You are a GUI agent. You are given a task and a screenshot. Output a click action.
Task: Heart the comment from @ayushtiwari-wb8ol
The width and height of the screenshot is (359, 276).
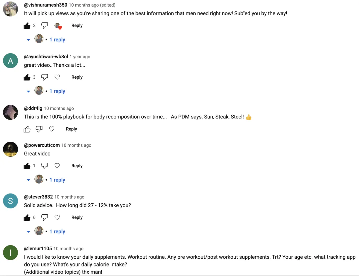point(57,77)
